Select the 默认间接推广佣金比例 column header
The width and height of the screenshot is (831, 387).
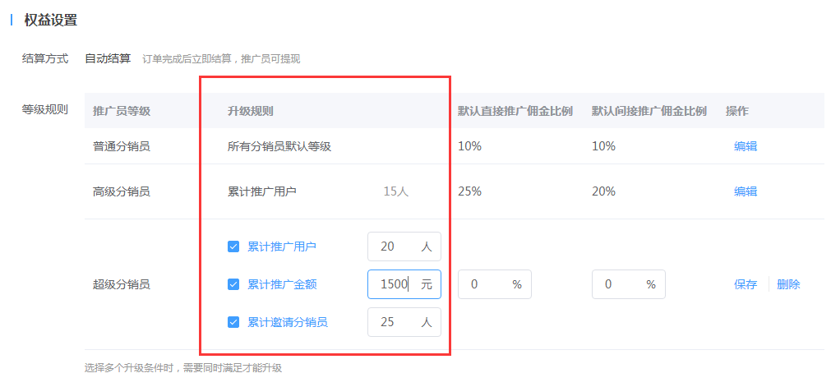point(649,111)
